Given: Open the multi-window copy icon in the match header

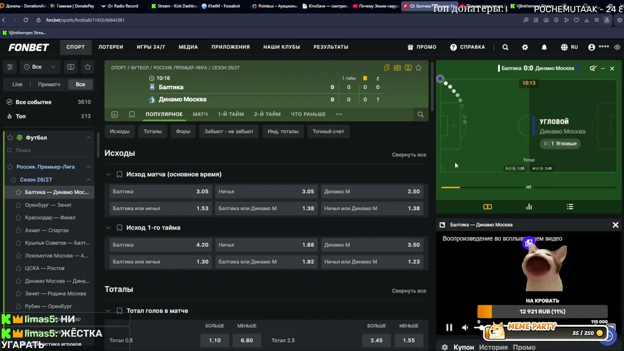Looking at the screenshot, I should pos(387,68).
